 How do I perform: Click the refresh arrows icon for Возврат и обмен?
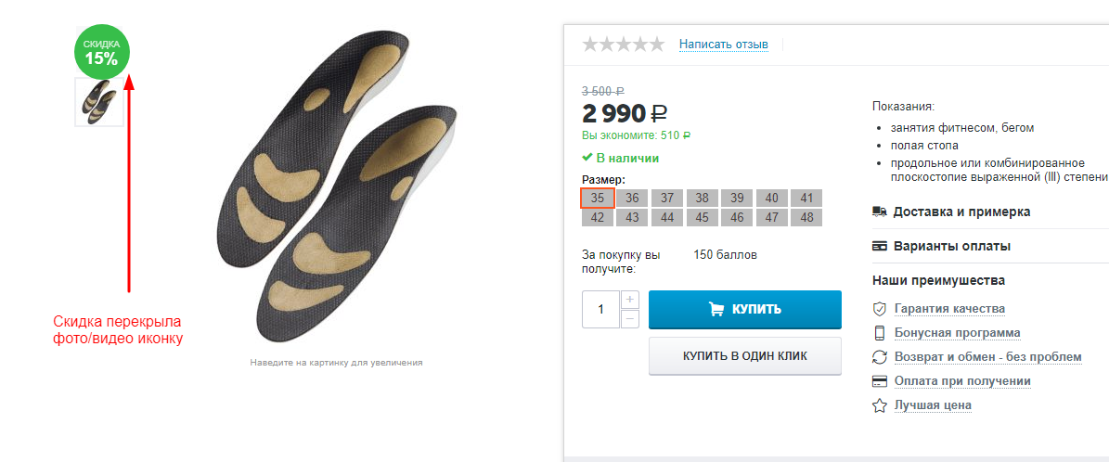click(x=880, y=357)
